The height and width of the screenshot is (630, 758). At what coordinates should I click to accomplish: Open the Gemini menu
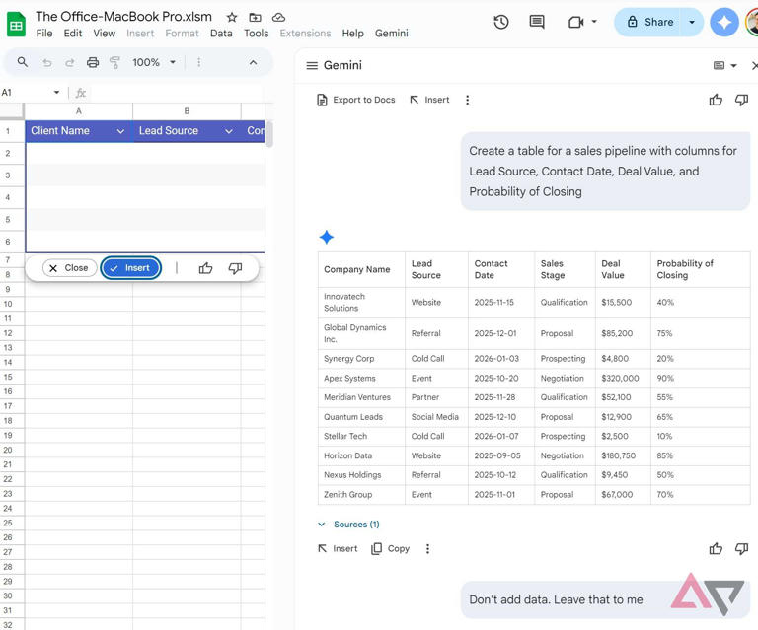[391, 34]
